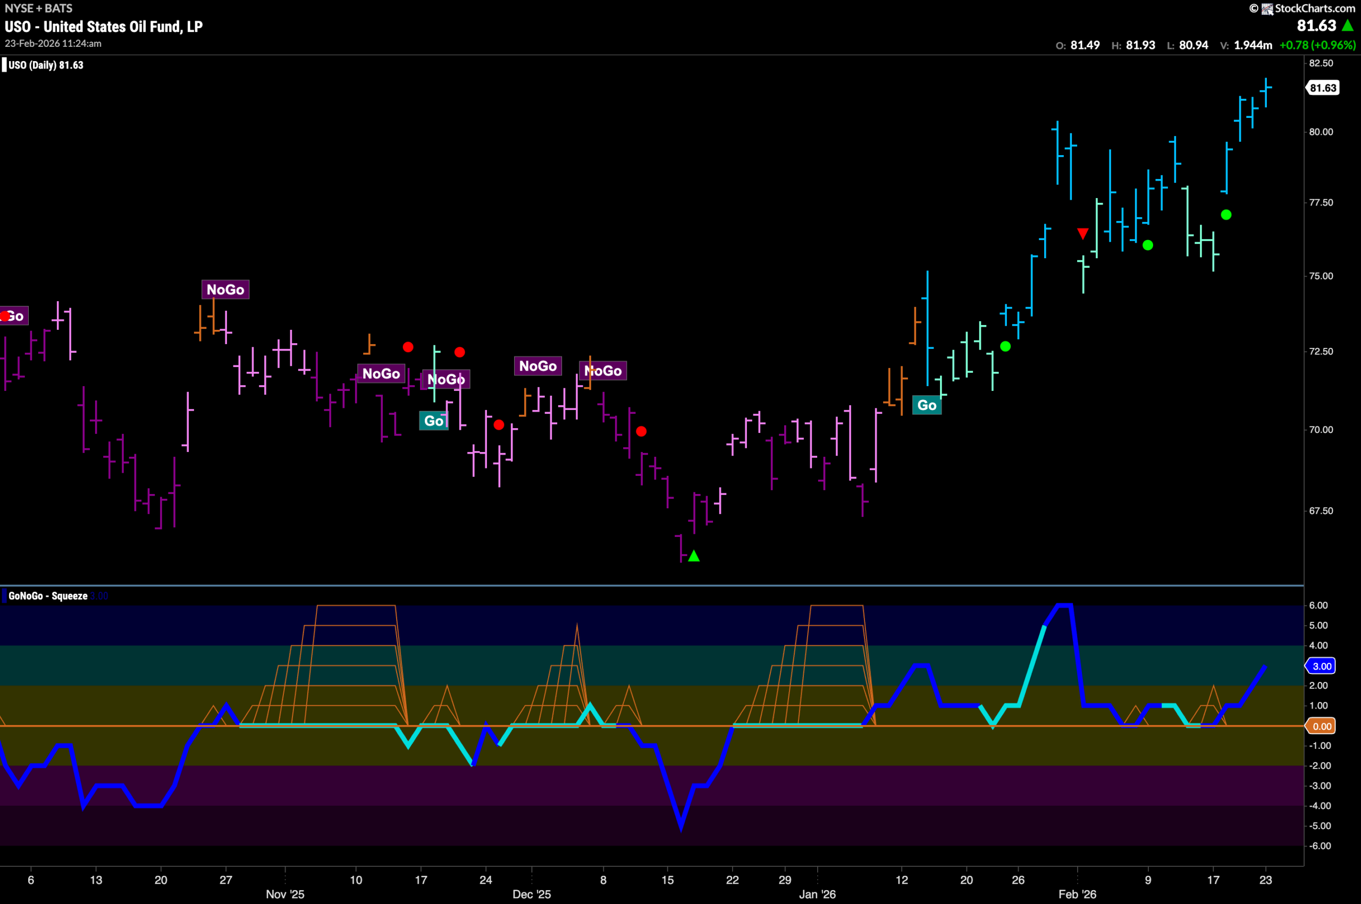Click the GoNoGo - Squeeze panel label
Image resolution: width=1361 pixels, height=904 pixels.
(48, 595)
